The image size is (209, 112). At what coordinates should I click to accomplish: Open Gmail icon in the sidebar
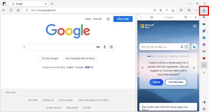coord(204,51)
